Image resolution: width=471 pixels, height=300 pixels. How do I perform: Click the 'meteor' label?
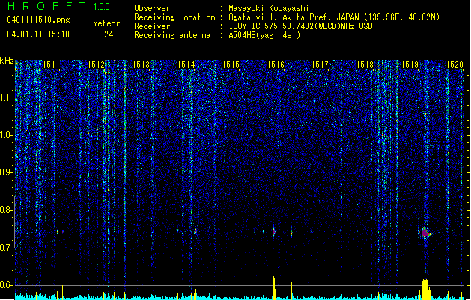(x=106, y=23)
